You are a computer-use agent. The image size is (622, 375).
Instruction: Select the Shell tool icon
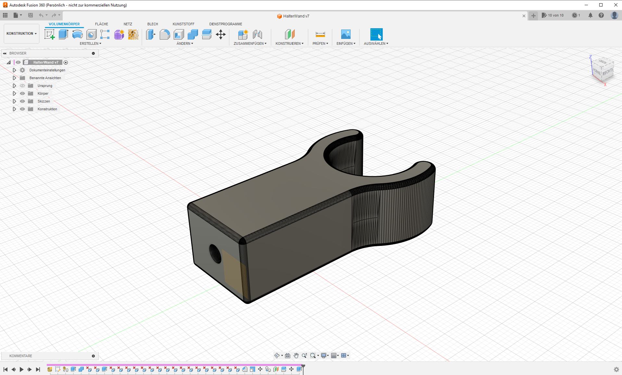pos(179,34)
